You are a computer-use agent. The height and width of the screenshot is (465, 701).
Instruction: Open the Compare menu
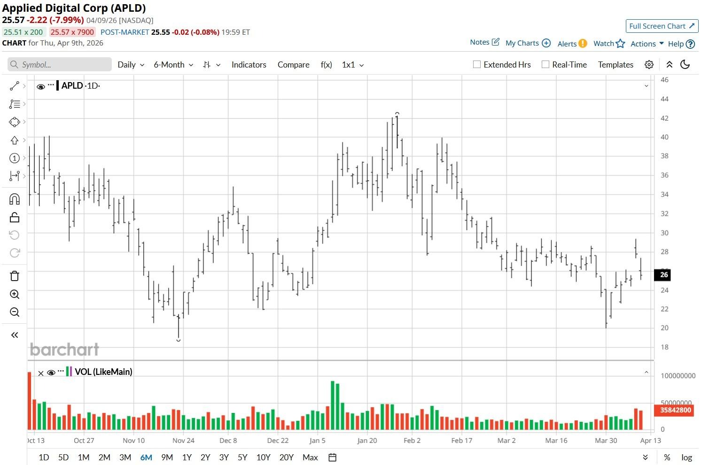pos(294,65)
